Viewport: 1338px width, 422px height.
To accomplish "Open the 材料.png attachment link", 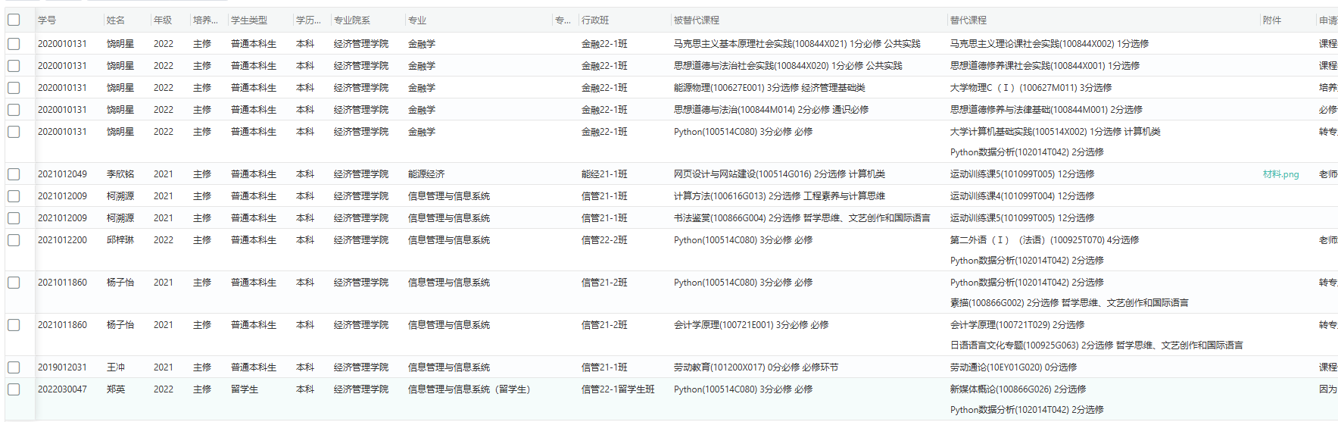I will click(x=1280, y=174).
